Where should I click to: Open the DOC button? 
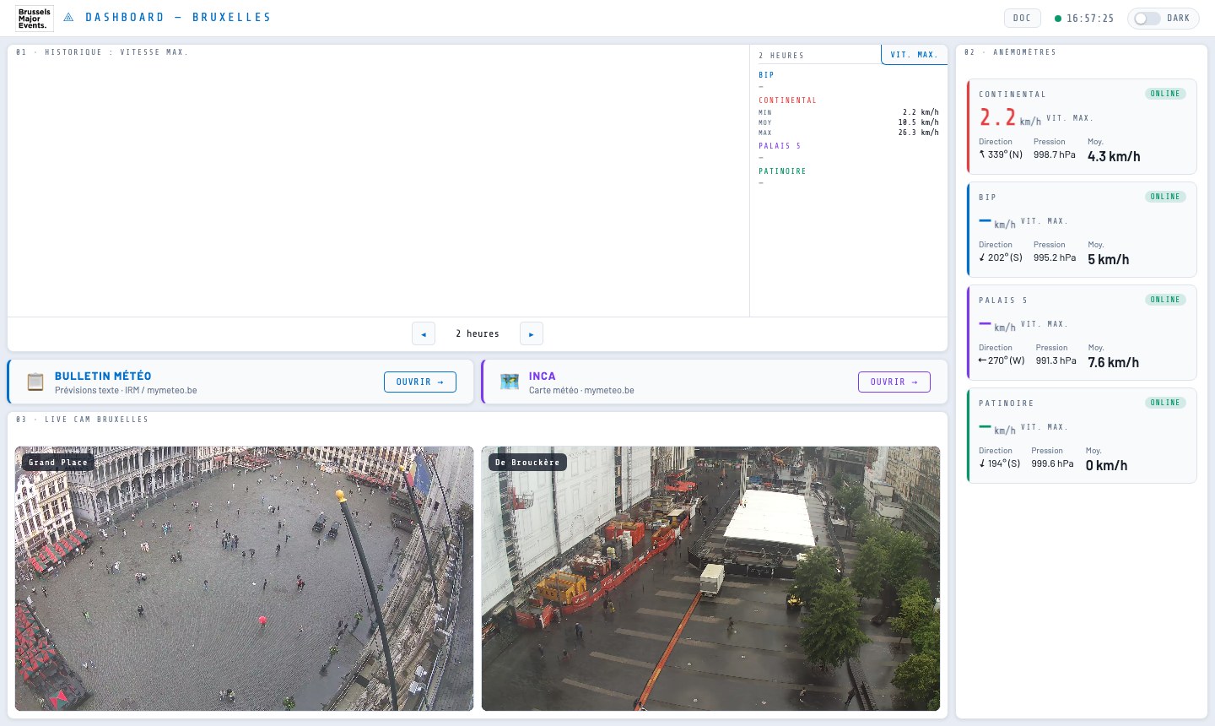point(1022,18)
